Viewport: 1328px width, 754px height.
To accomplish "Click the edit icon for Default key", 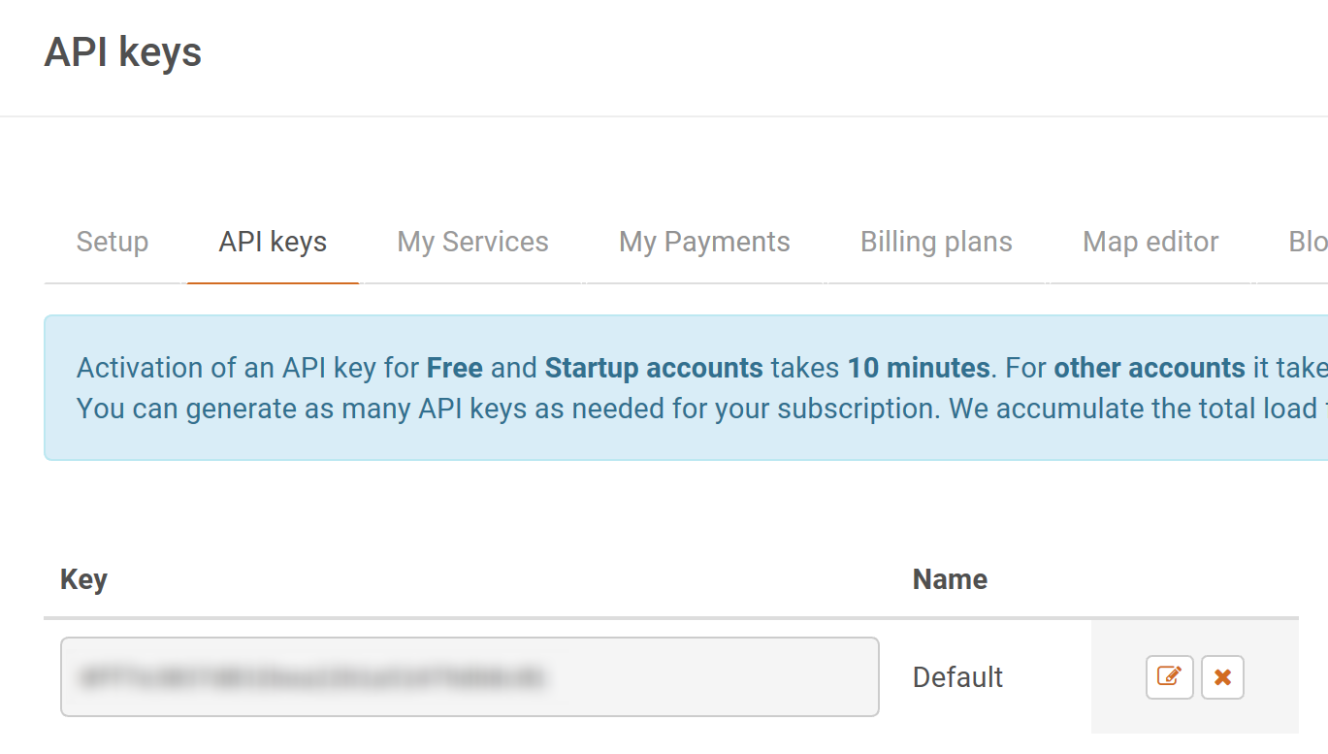I will pos(1169,676).
